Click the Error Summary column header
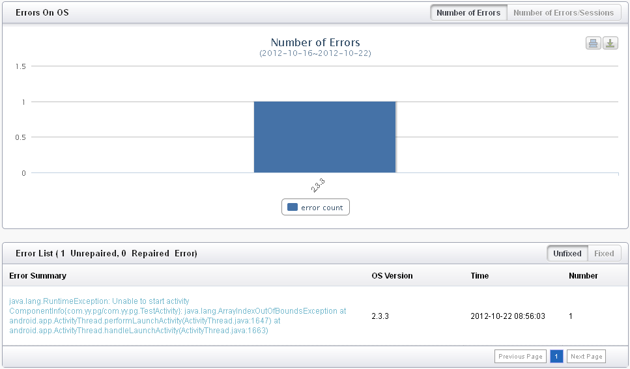The height and width of the screenshot is (369, 630). 38,276
